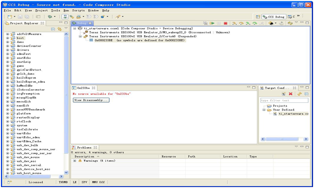Click the target connection toolbar icon
The height and width of the screenshot is (188, 314).
(65, 17)
